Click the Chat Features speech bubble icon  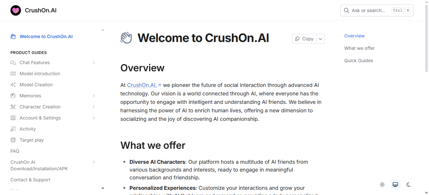[x=13, y=63]
